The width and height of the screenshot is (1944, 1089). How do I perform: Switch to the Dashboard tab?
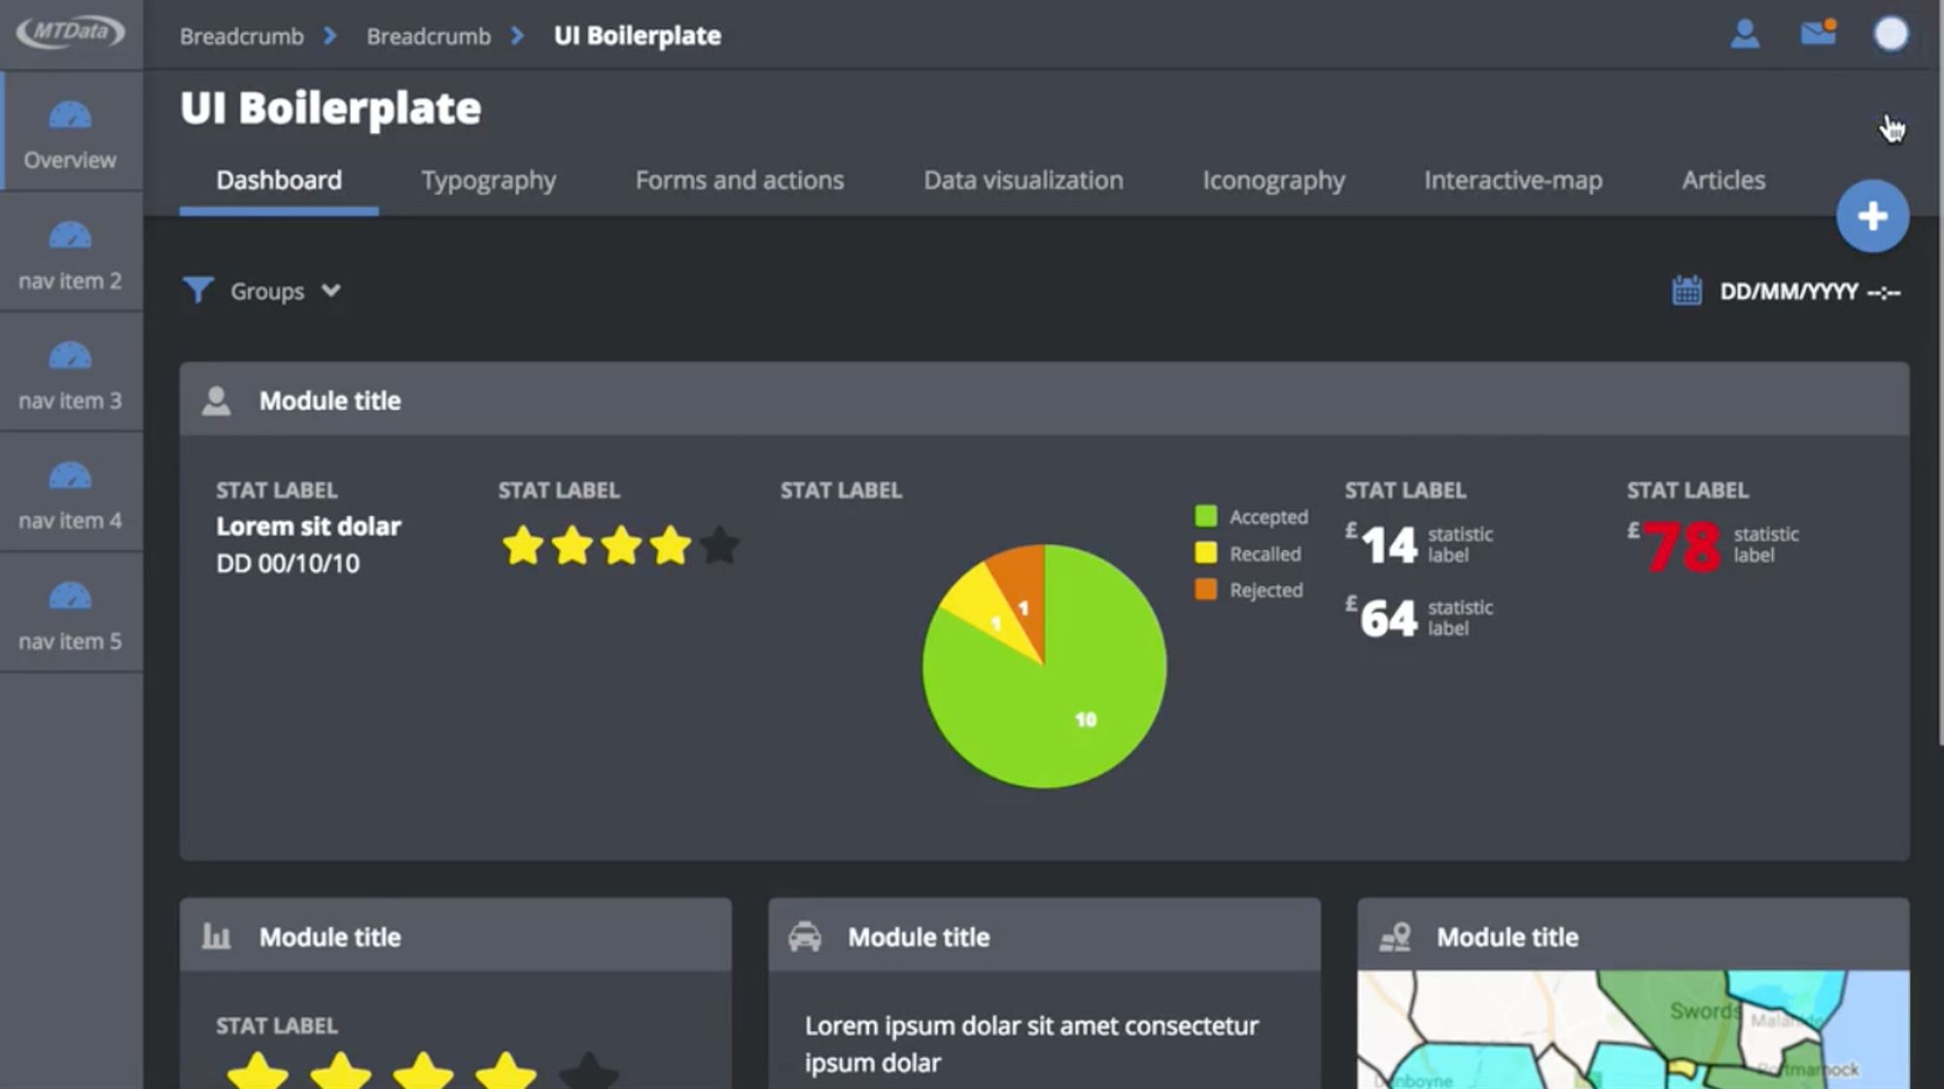(279, 181)
